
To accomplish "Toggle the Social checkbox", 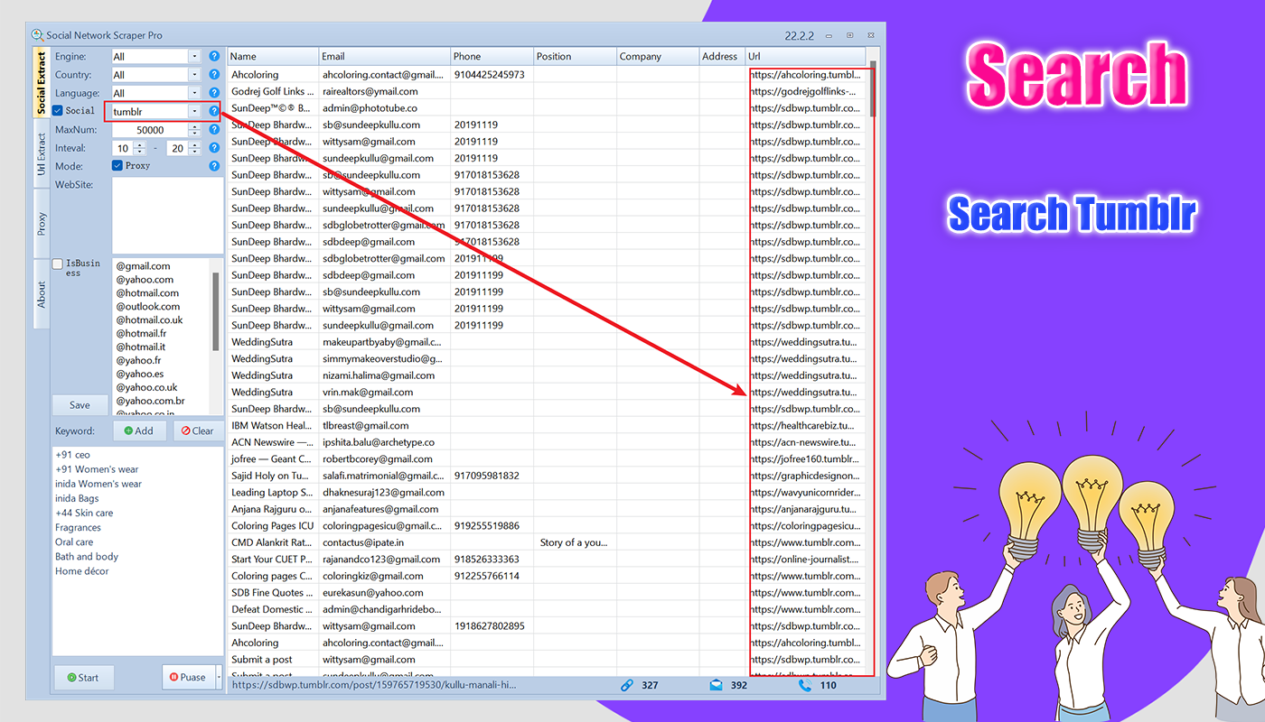I will [x=58, y=111].
